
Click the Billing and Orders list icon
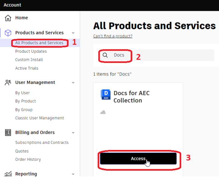pyautogui.click(x=8, y=133)
